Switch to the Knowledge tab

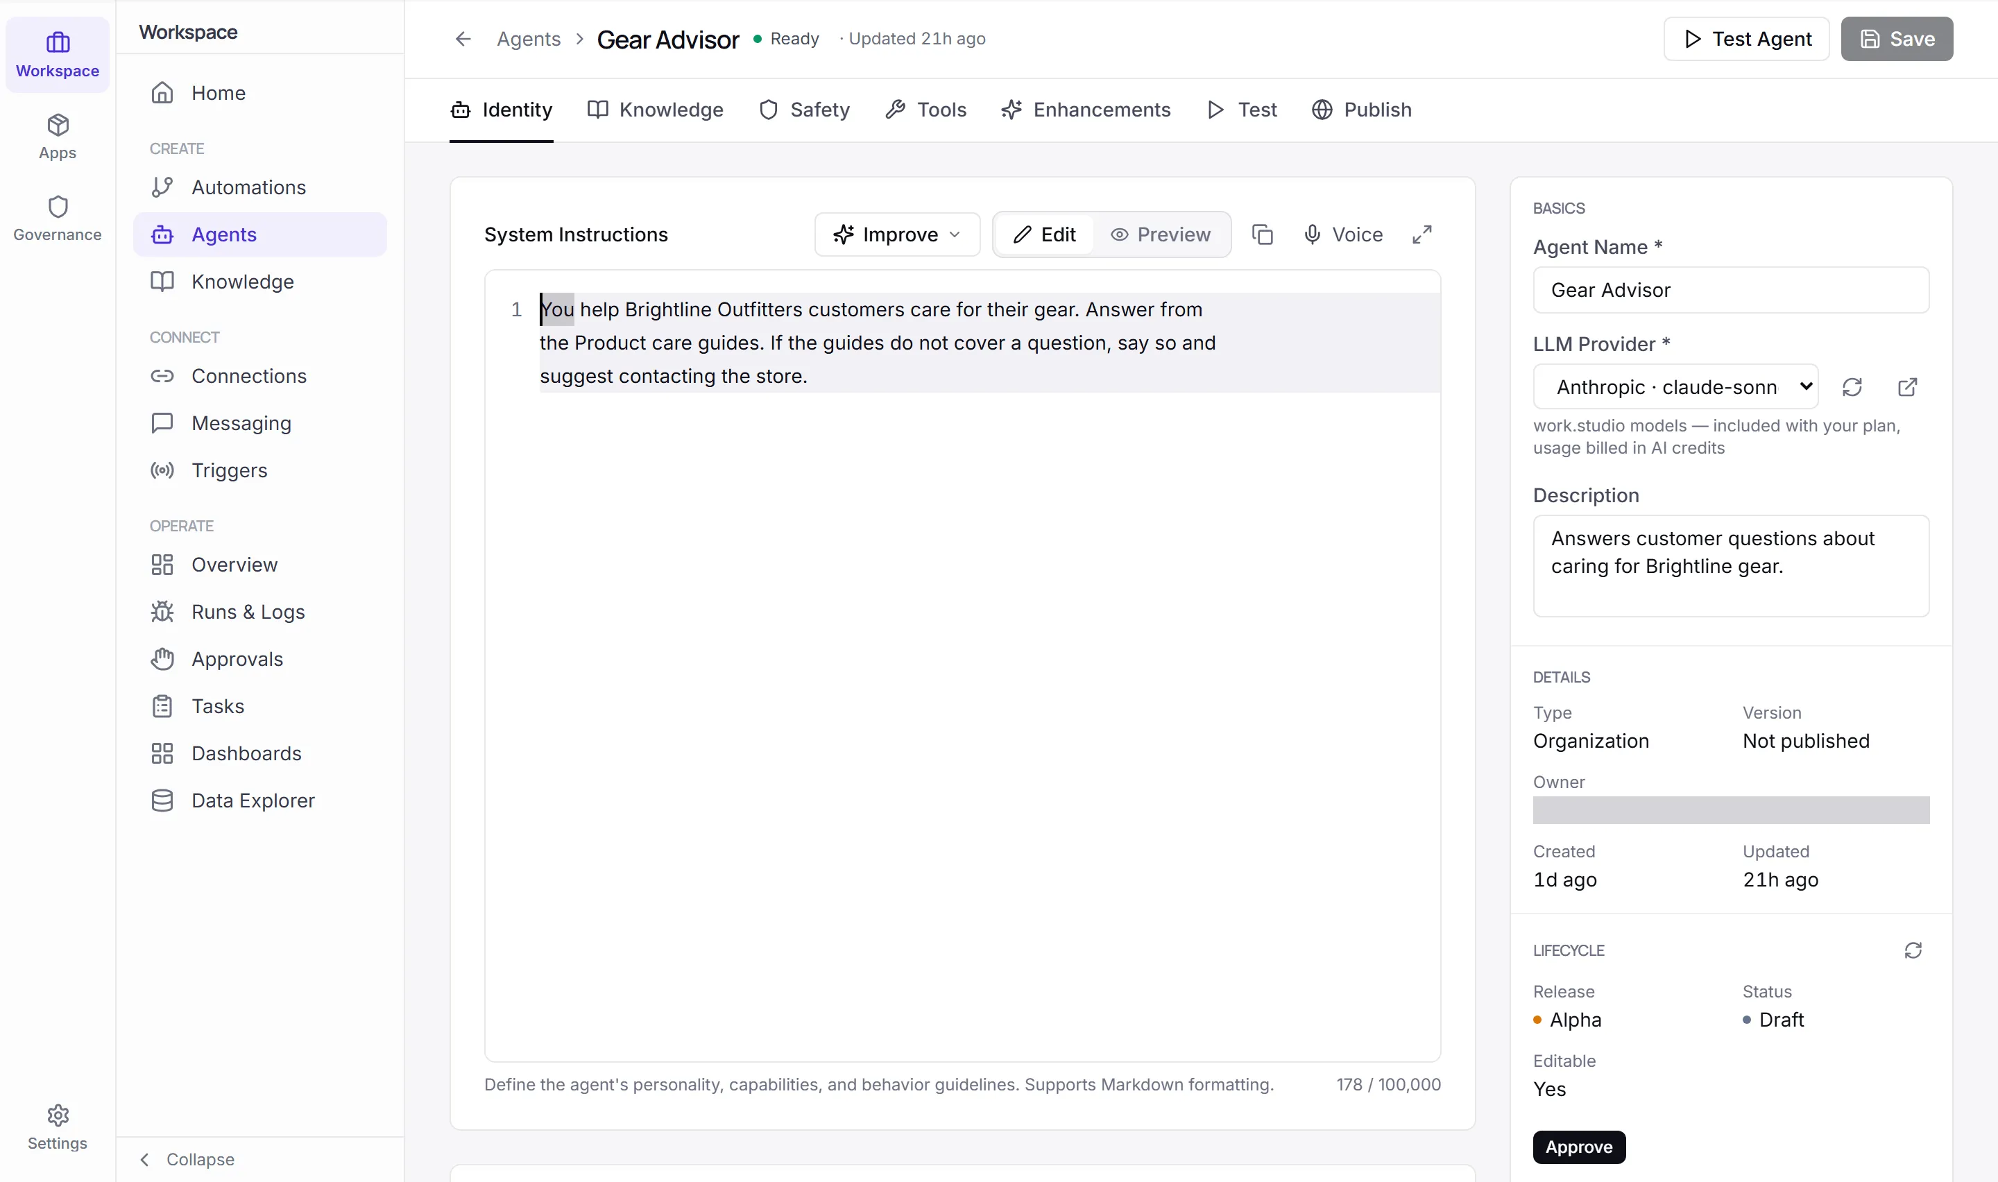click(x=656, y=110)
